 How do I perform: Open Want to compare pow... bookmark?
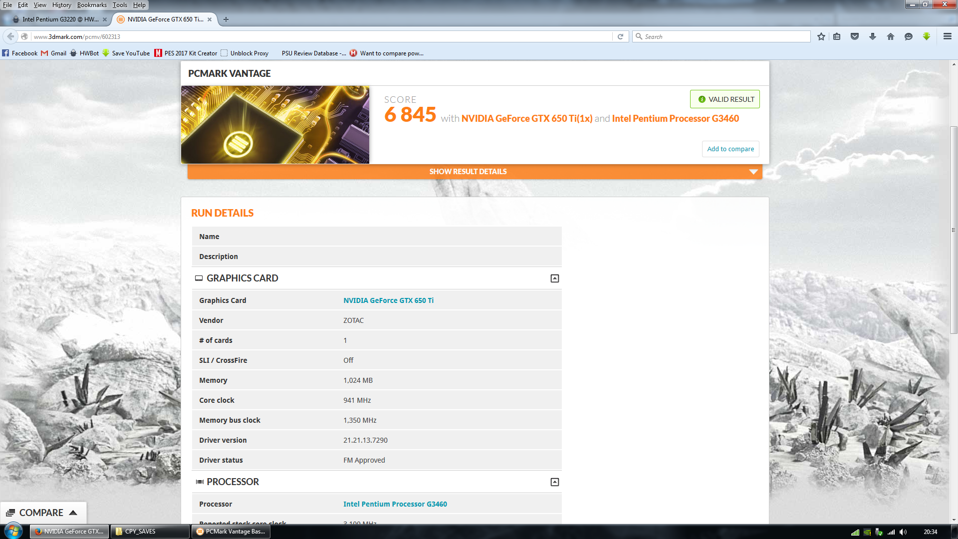pyautogui.click(x=387, y=53)
